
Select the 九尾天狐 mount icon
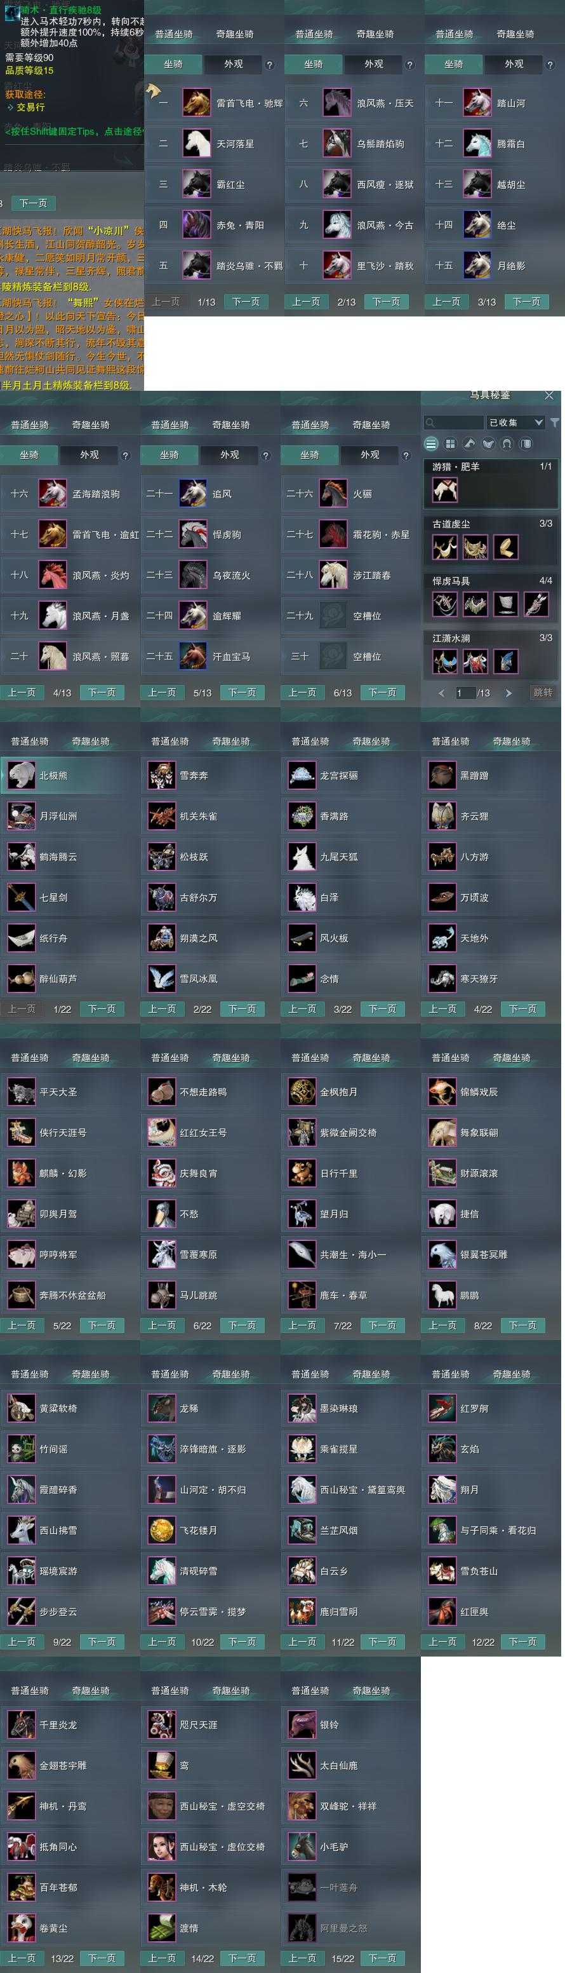[302, 857]
